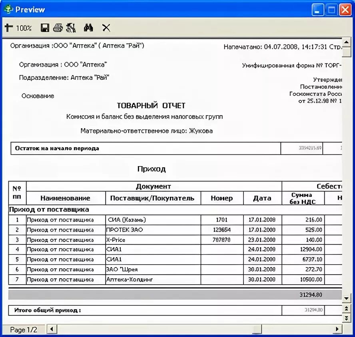Click Напечатано date and time header
The width and height of the screenshot is (355, 337).
282,47
